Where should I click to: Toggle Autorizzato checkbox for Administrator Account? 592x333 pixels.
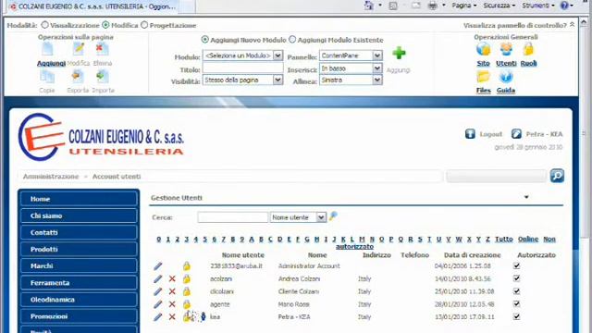pos(516,265)
